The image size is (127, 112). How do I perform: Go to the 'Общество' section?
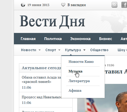click(x=99, y=50)
